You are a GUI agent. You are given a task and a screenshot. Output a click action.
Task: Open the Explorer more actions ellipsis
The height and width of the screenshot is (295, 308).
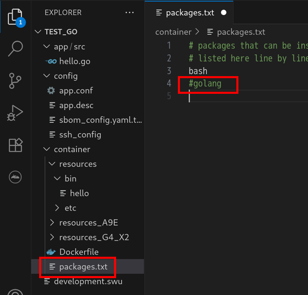tap(129, 13)
